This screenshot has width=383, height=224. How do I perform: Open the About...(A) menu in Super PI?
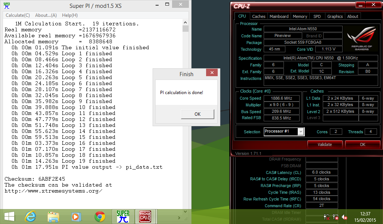46,15
